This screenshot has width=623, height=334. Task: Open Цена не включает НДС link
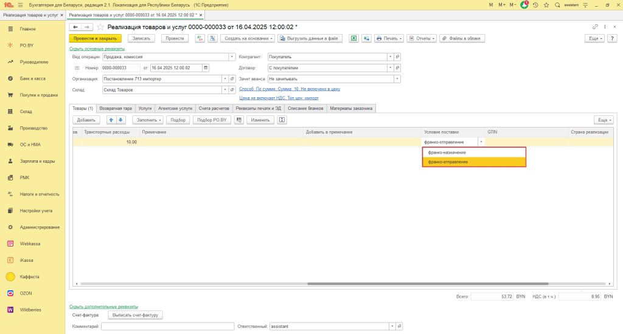pyautogui.click(x=279, y=98)
